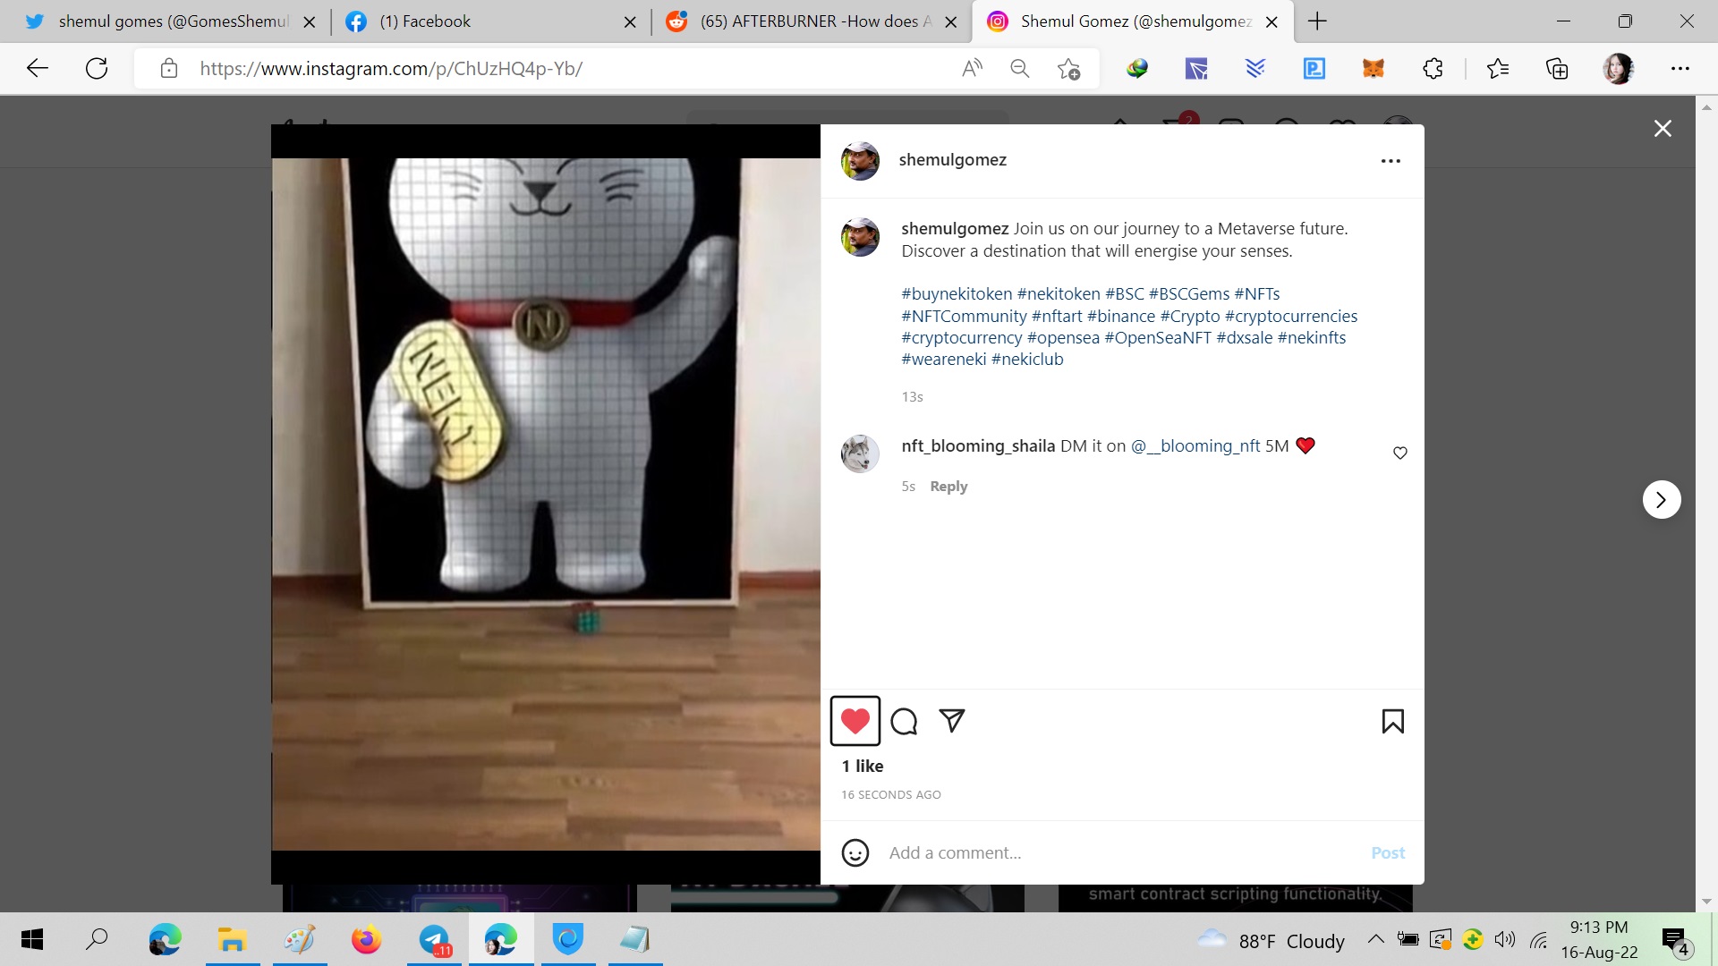Select the Shemul Gomez Instagram tab
The width and height of the screenshot is (1718, 966).
click(1135, 21)
